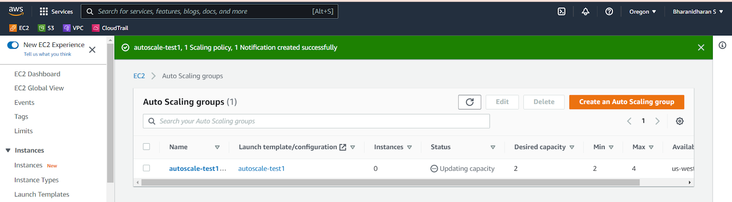Open the info panel icon at right edge
This screenshot has height=202, width=732.
pyautogui.click(x=722, y=45)
